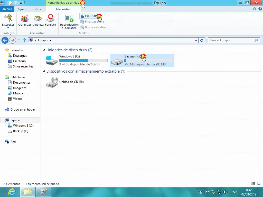Open the Archivo menu tab
Image resolution: width=263 pixels, height=197 pixels.
(x=7, y=9)
